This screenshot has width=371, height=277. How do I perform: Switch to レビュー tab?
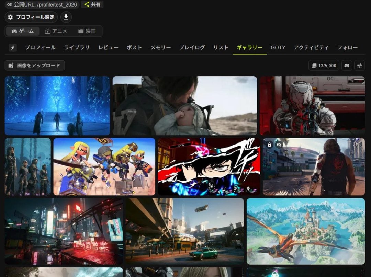(x=108, y=47)
